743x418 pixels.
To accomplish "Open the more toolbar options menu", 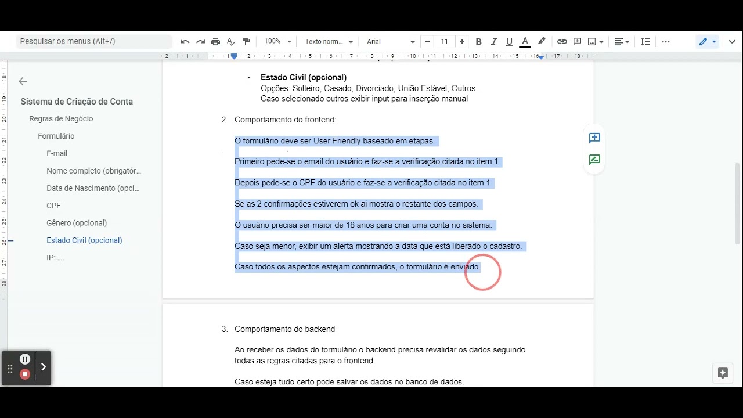I will coord(666,41).
